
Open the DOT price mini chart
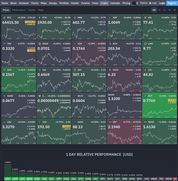pos(160,112)
